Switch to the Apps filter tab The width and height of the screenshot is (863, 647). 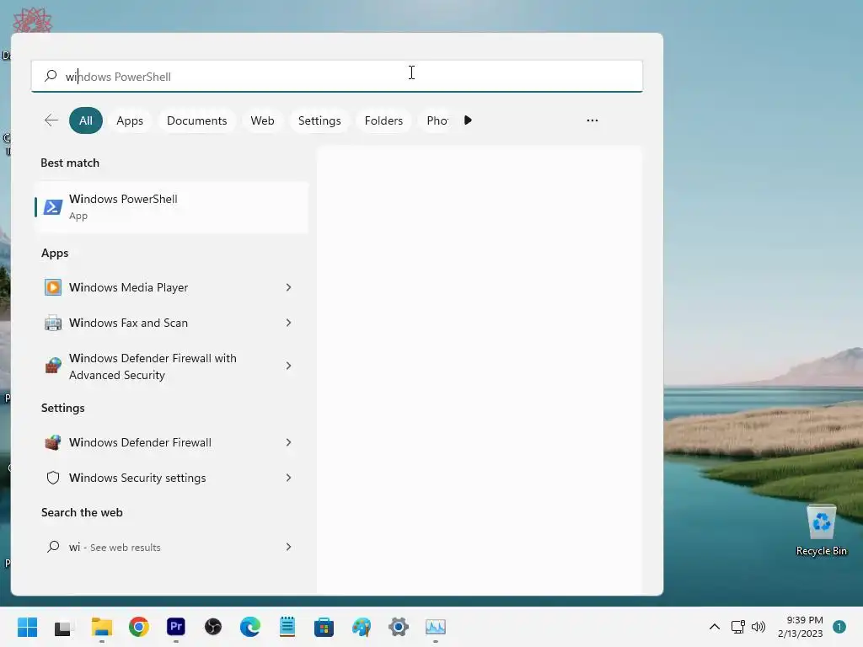point(130,120)
